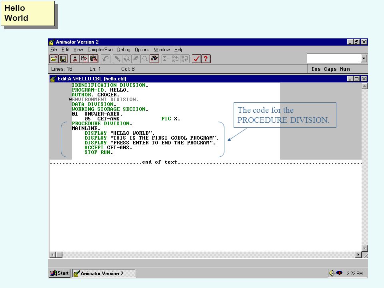
Task: Click the horizontal scrollbar thumb
Action: coord(59,255)
